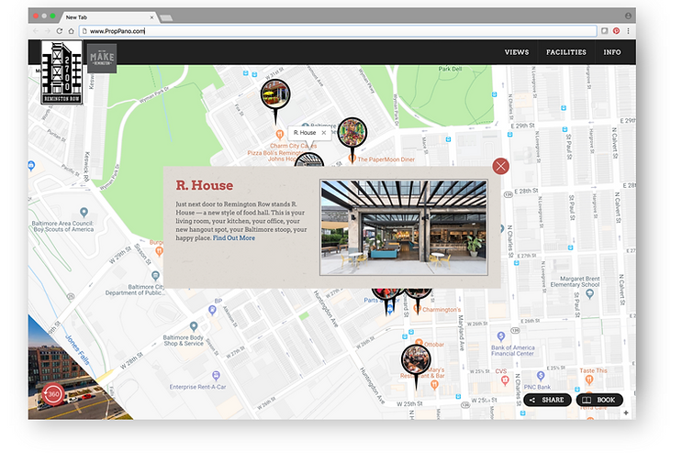Viewport: 682px width, 462px height.
Task: Open the Chrome three-dot menu
Action: (628, 31)
